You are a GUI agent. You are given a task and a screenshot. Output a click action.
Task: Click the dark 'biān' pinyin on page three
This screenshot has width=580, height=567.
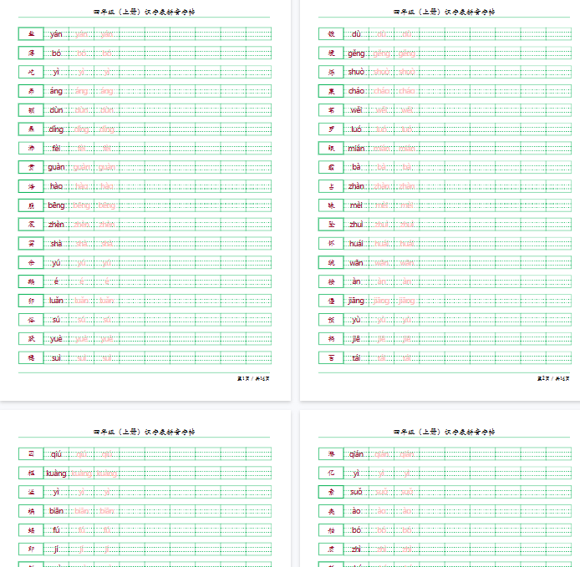tap(56, 511)
